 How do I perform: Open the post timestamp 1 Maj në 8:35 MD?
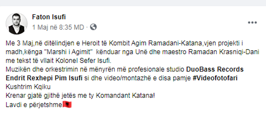(x=58, y=27)
